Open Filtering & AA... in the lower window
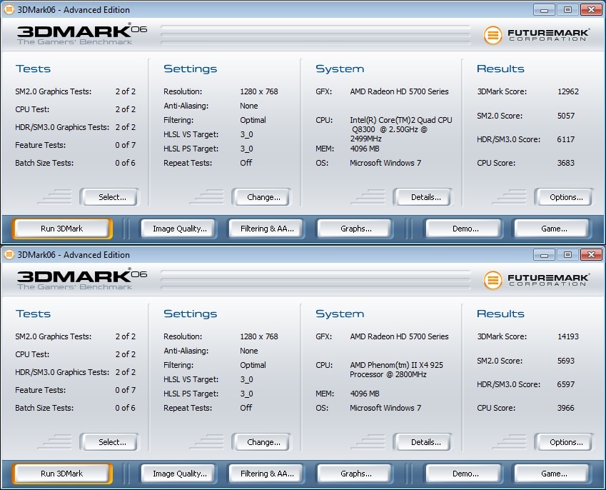 (x=265, y=474)
